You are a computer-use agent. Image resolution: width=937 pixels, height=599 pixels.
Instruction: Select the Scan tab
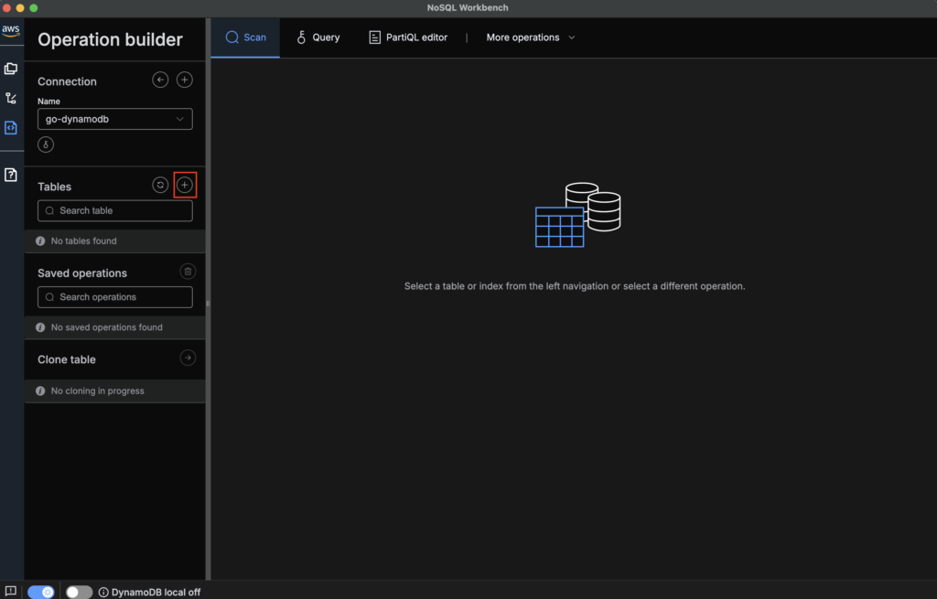(245, 37)
